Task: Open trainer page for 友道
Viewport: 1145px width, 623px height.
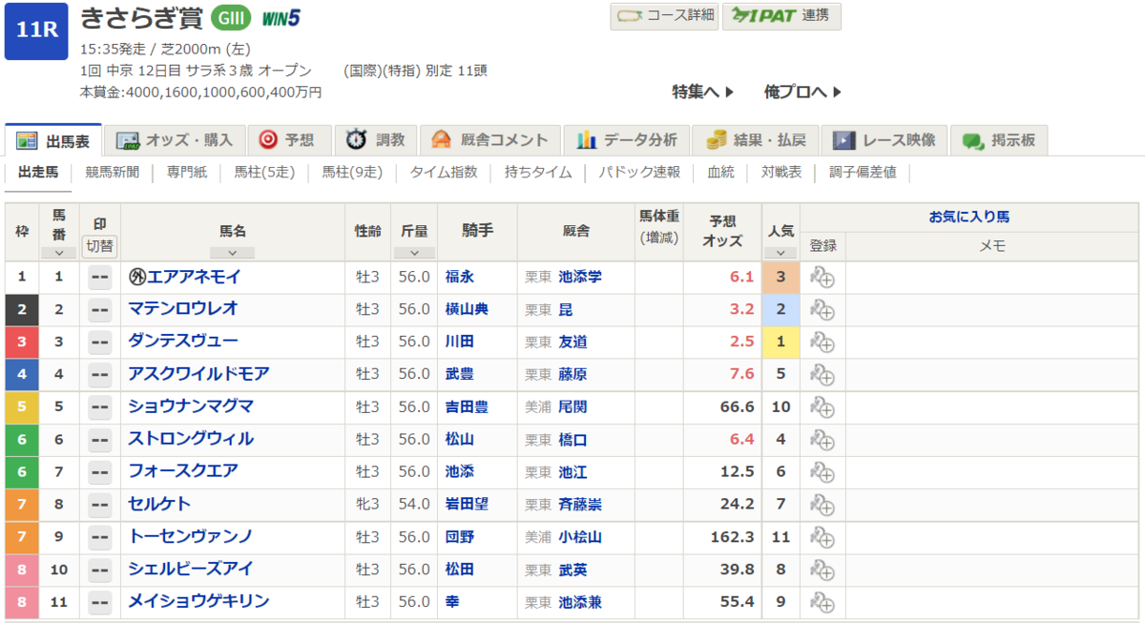Action: 573,342
